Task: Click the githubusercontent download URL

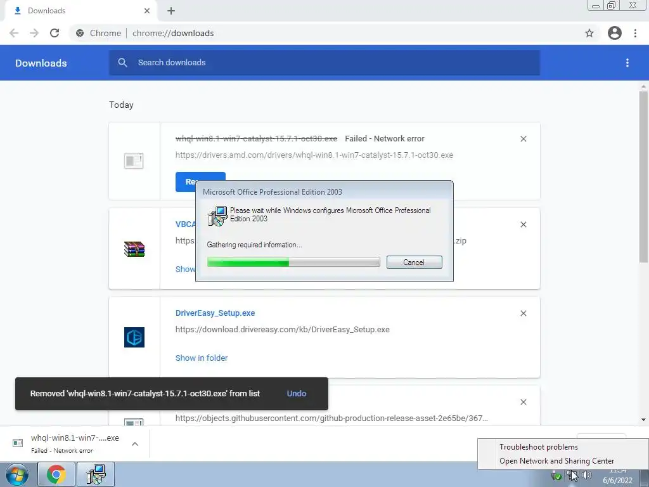Action: coord(331,419)
